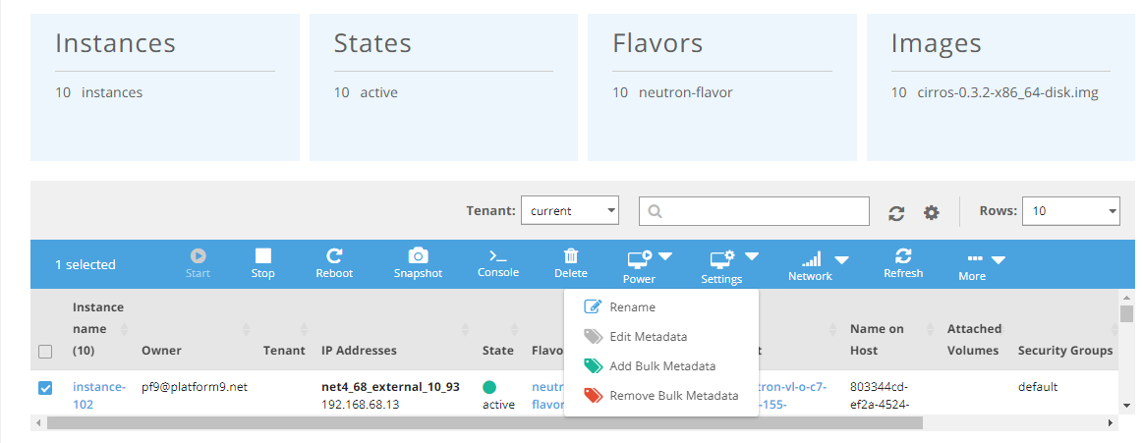
Task: Choose Rename from the Settings menu
Action: (x=632, y=307)
